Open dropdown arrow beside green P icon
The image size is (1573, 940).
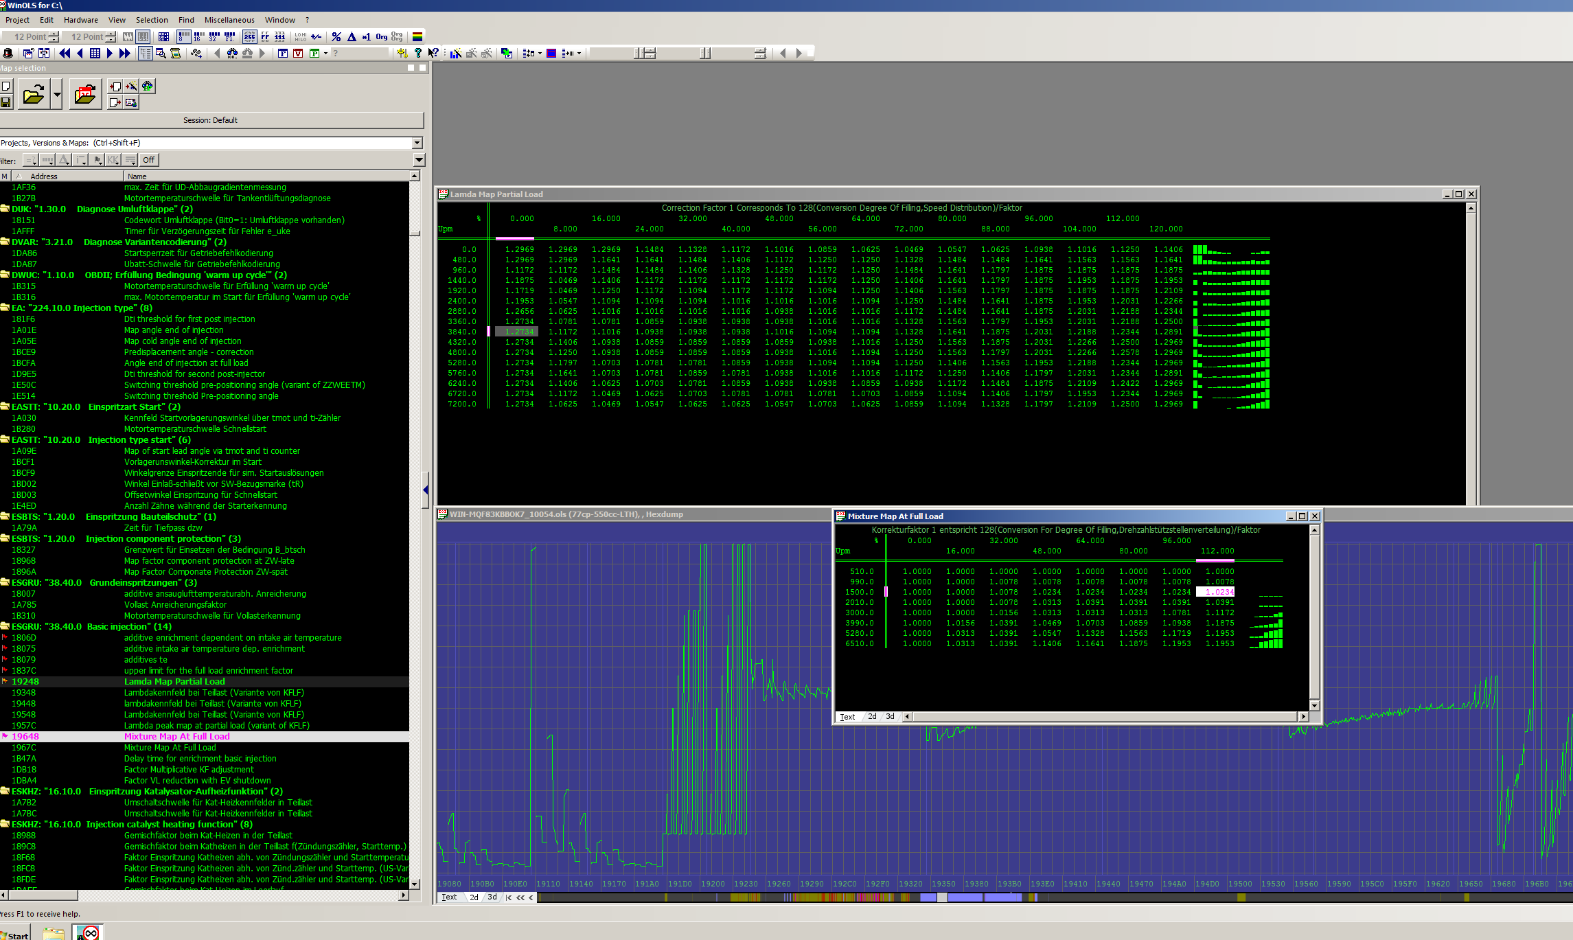(325, 53)
